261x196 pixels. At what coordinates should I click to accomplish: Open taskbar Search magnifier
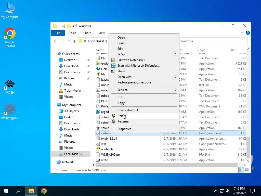(18, 191)
